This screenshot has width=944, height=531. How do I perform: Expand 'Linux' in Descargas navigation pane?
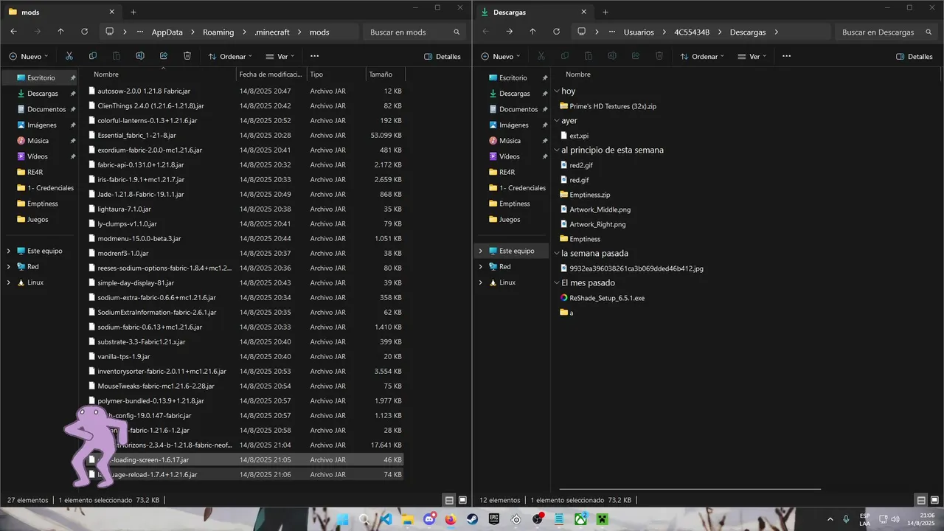(x=481, y=282)
